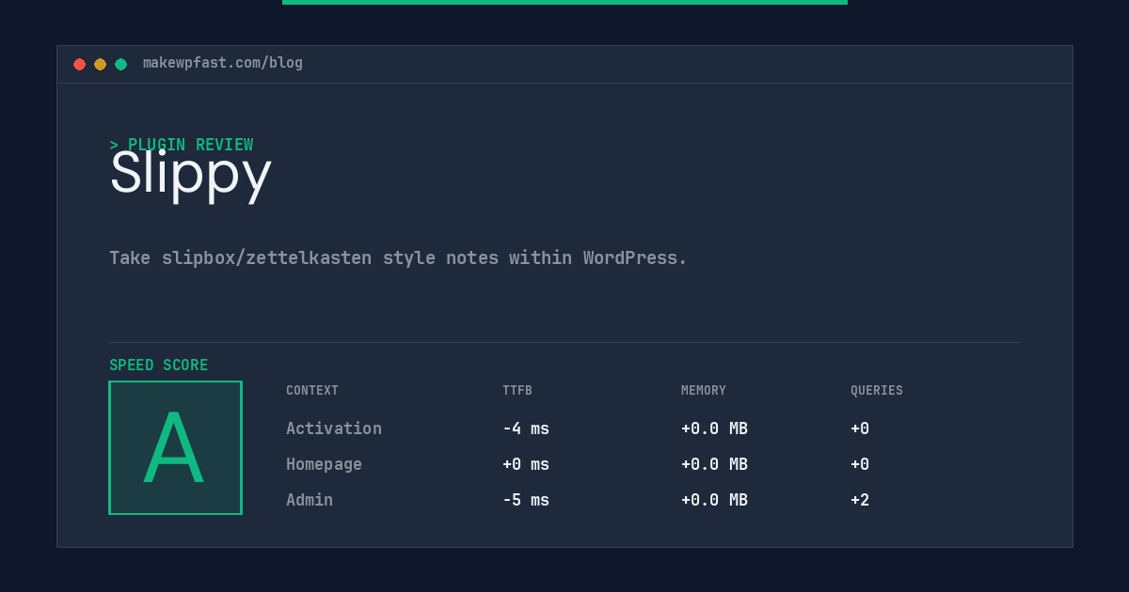Image resolution: width=1129 pixels, height=592 pixels.
Task: Click the QUERIES column header
Action: (x=877, y=391)
